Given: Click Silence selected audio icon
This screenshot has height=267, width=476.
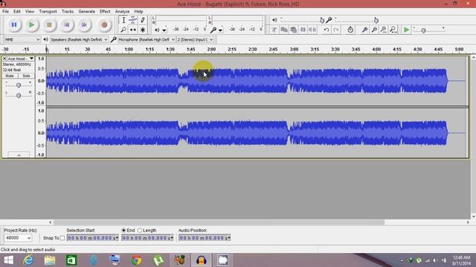Looking at the screenshot, I should pos(312,30).
